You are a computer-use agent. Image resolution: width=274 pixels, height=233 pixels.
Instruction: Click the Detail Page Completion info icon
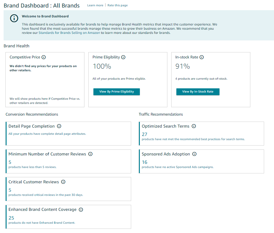tap(59, 126)
